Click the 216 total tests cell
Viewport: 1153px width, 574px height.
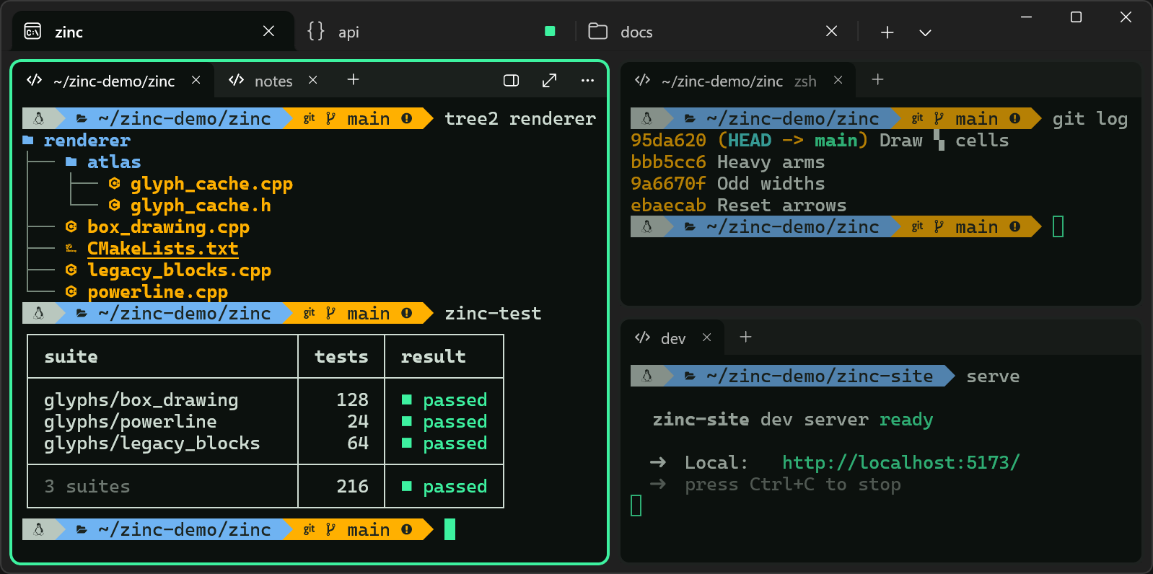click(352, 486)
